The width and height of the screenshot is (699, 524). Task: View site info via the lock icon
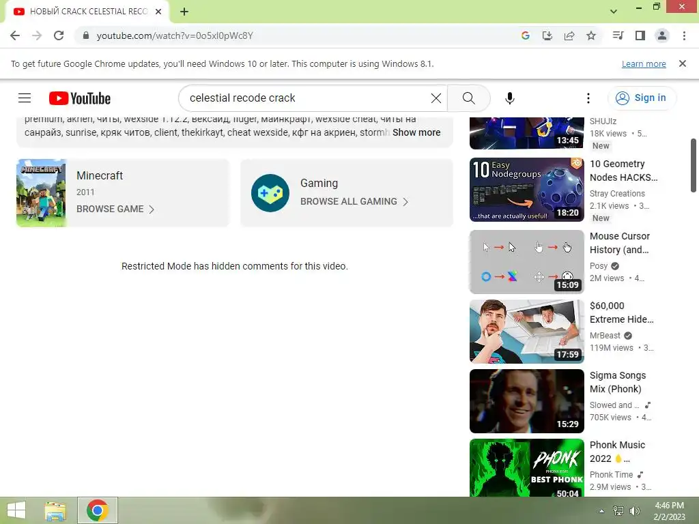[x=86, y=35]
